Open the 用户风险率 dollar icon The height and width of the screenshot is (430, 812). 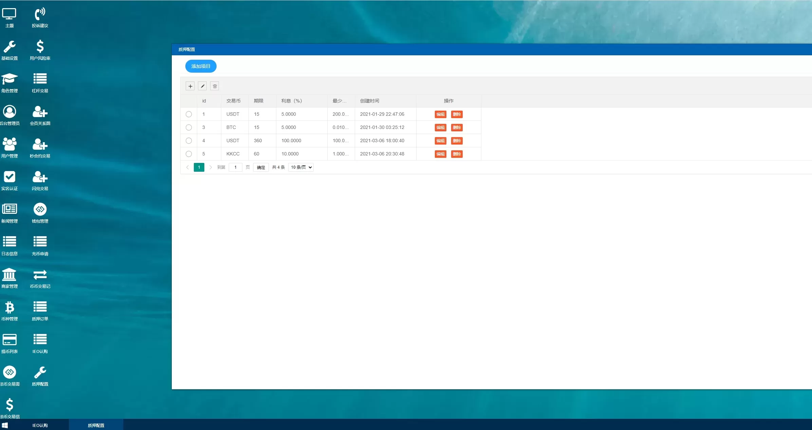point(40,47)
